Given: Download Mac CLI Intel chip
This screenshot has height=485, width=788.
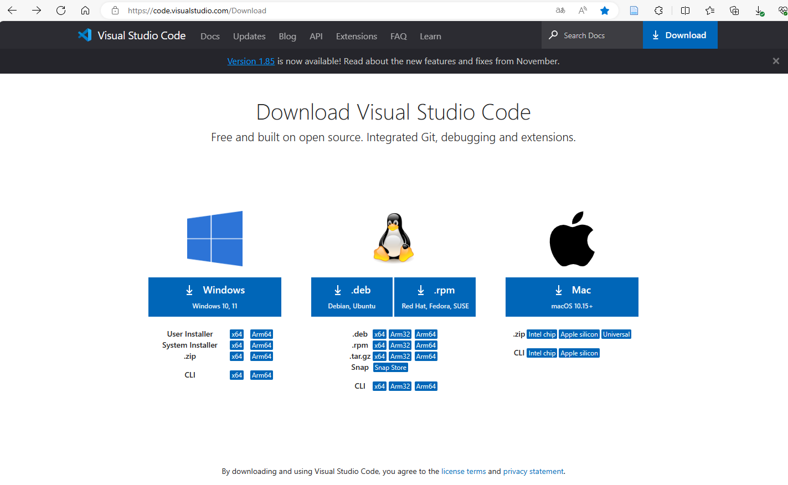Looking at the screenshot, I should pos(542,353).
